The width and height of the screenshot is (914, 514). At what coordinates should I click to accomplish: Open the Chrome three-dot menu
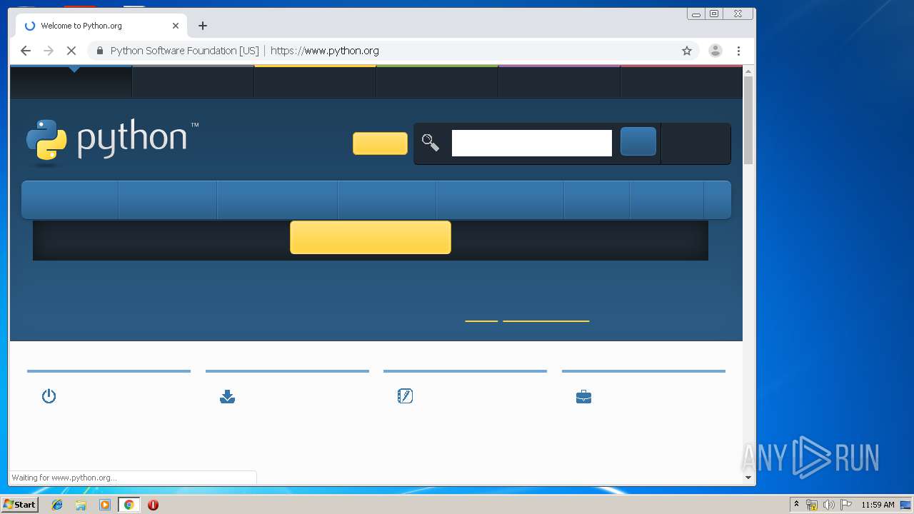pyautogui.click(x=739, y=51)
